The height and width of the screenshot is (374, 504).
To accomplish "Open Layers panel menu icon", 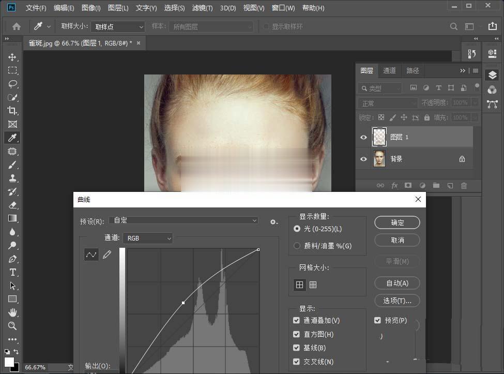I will tap(476, 70).
